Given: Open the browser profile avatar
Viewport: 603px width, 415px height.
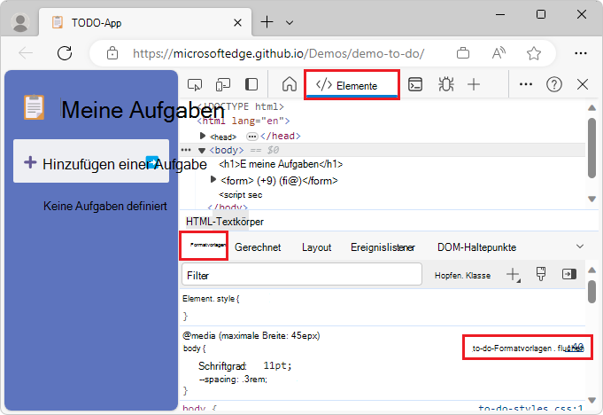Looking at the screenshot, I should [x=20, y=22].
